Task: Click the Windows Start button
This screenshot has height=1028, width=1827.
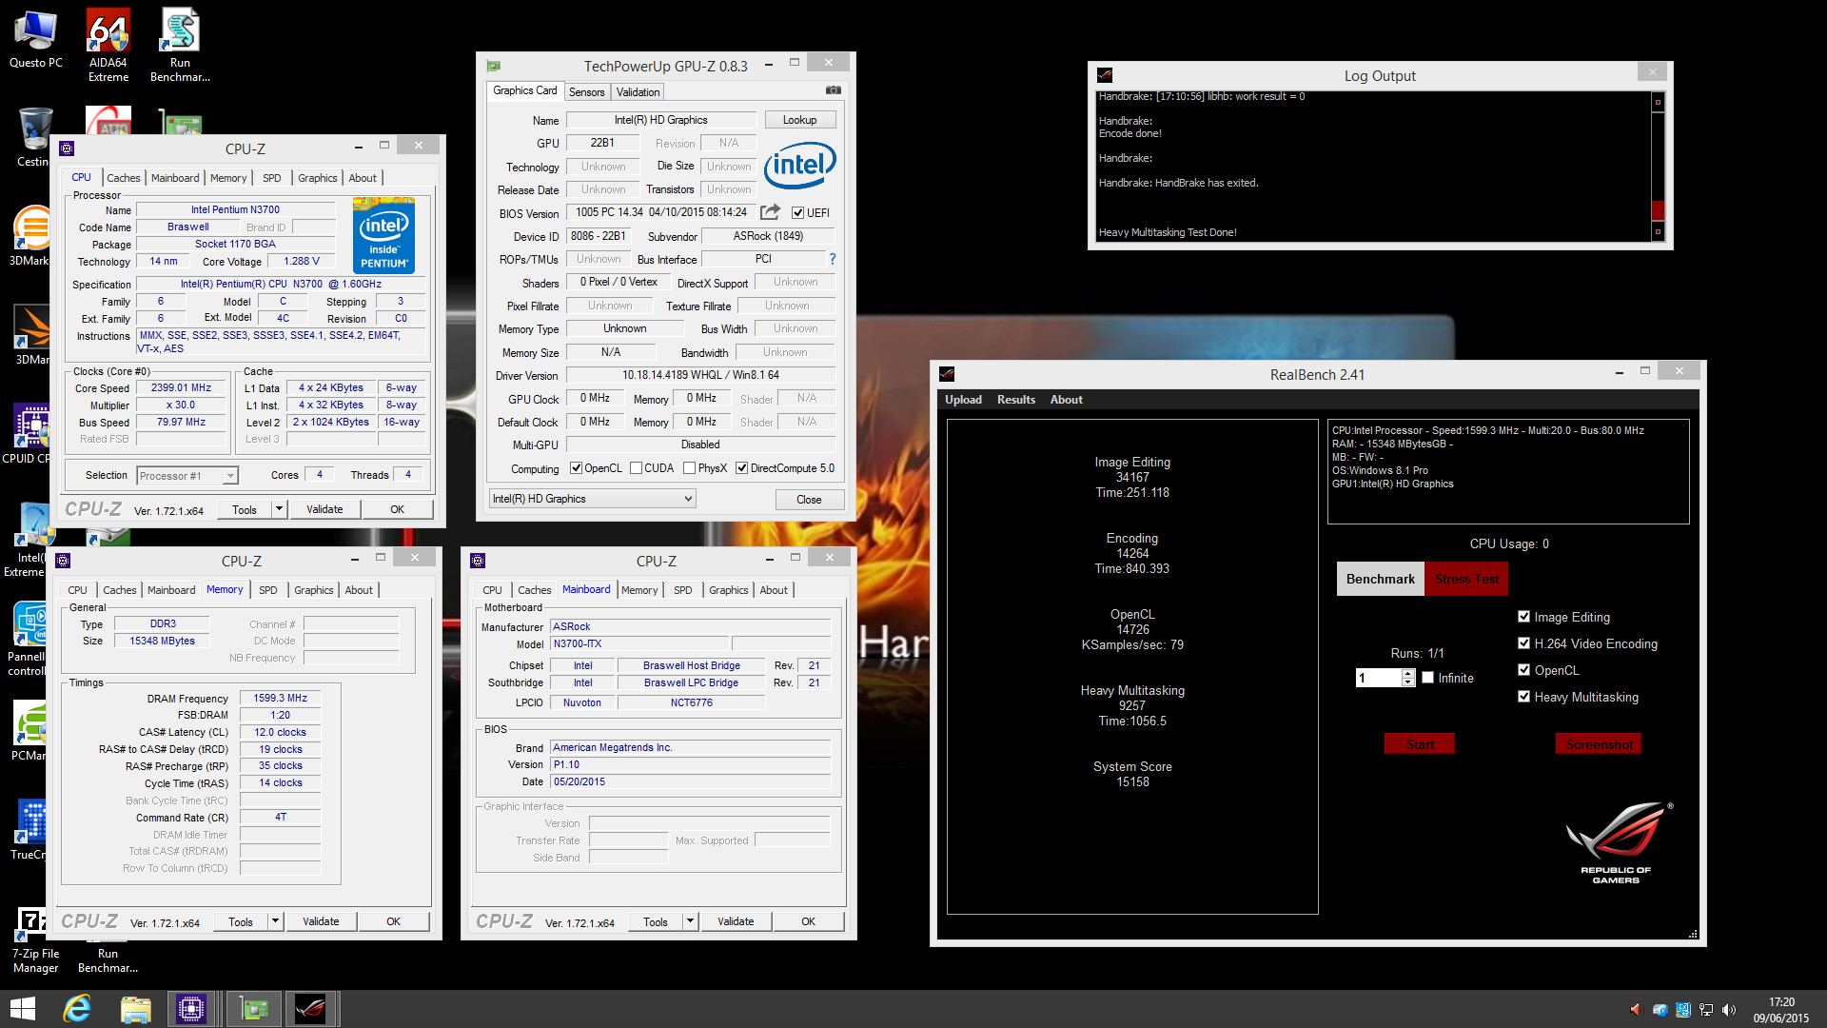Action: click(x=23, y=1009)
